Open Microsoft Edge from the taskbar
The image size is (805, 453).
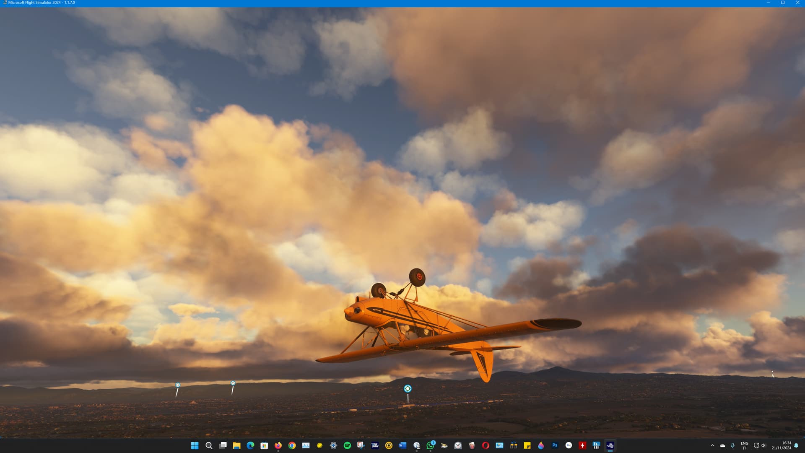tap(250, 445)
